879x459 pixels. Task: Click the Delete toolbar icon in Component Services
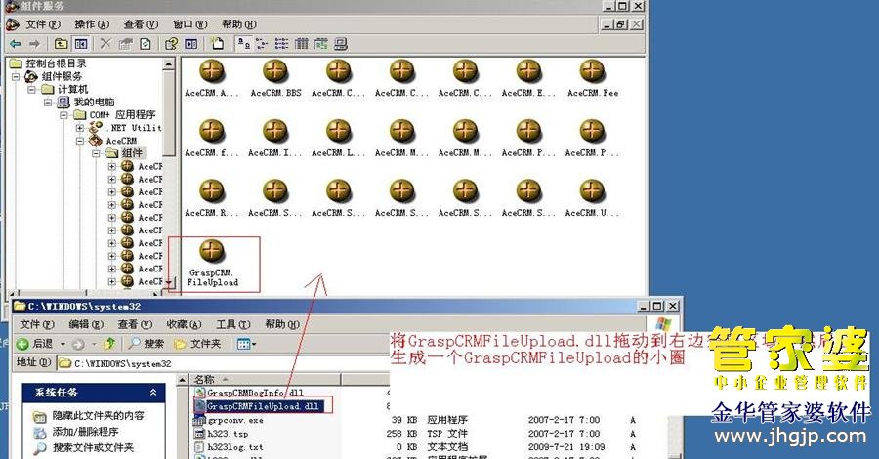105,43
